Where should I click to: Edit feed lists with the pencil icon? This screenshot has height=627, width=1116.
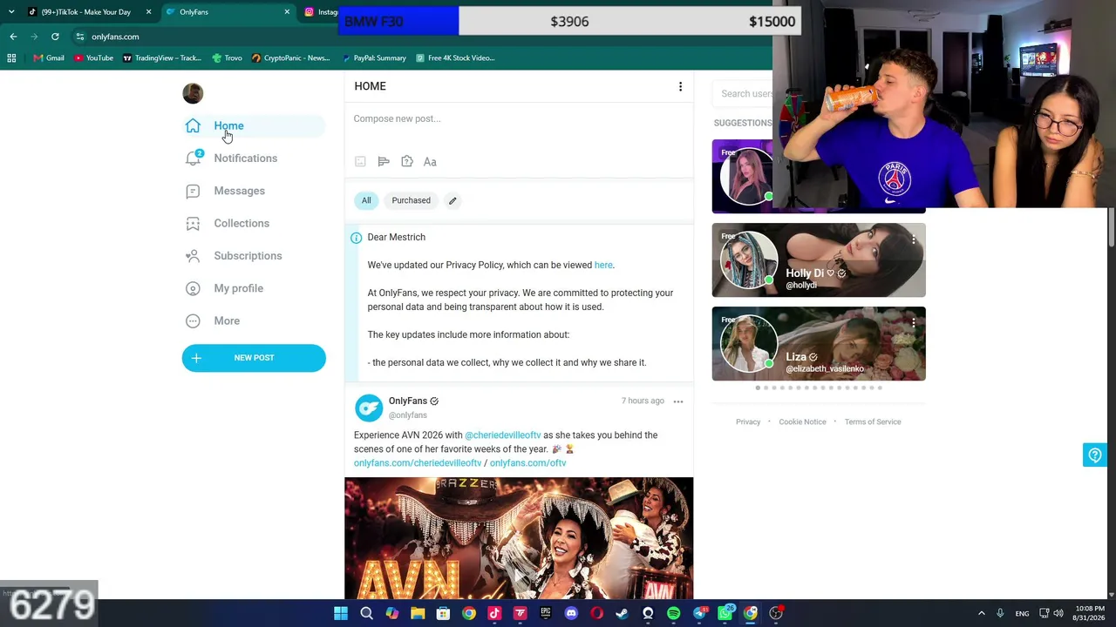click(x=453, y=200)
